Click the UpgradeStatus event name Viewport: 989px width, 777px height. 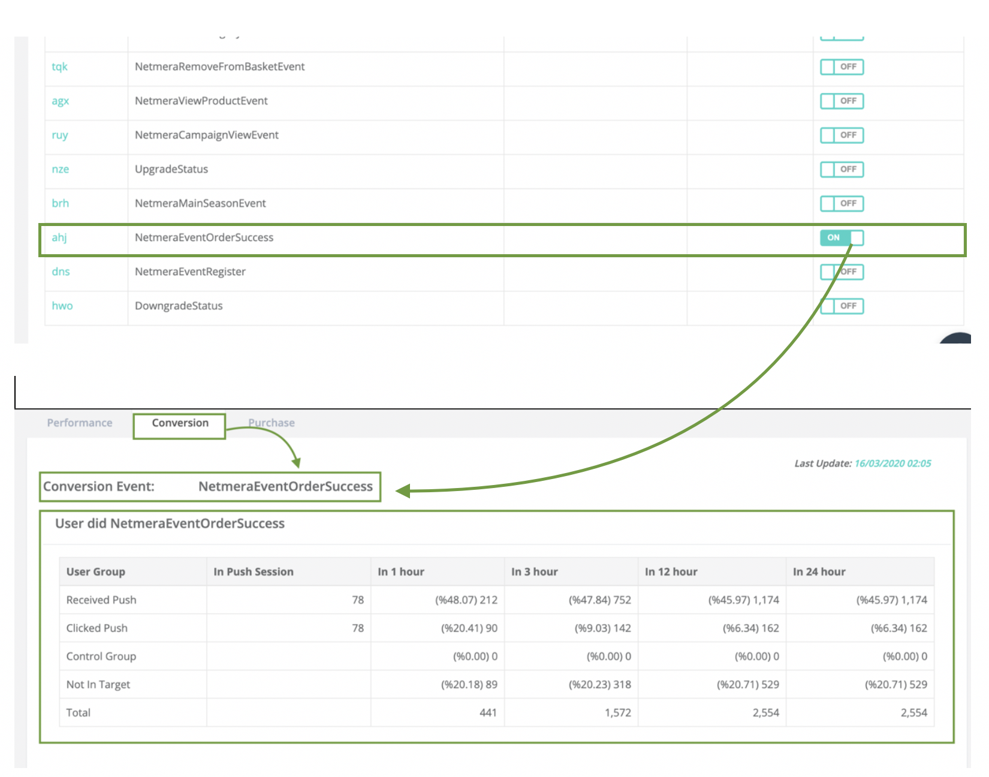coord(171,169)
